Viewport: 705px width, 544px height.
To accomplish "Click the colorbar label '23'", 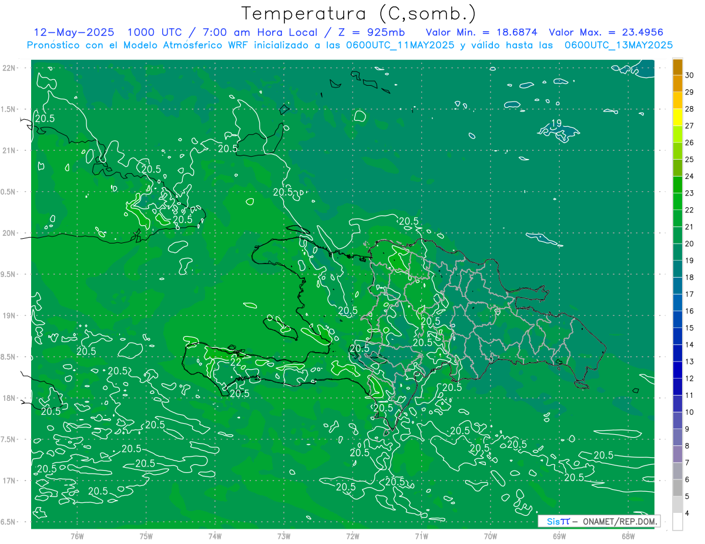I will (x=690, y=193).
